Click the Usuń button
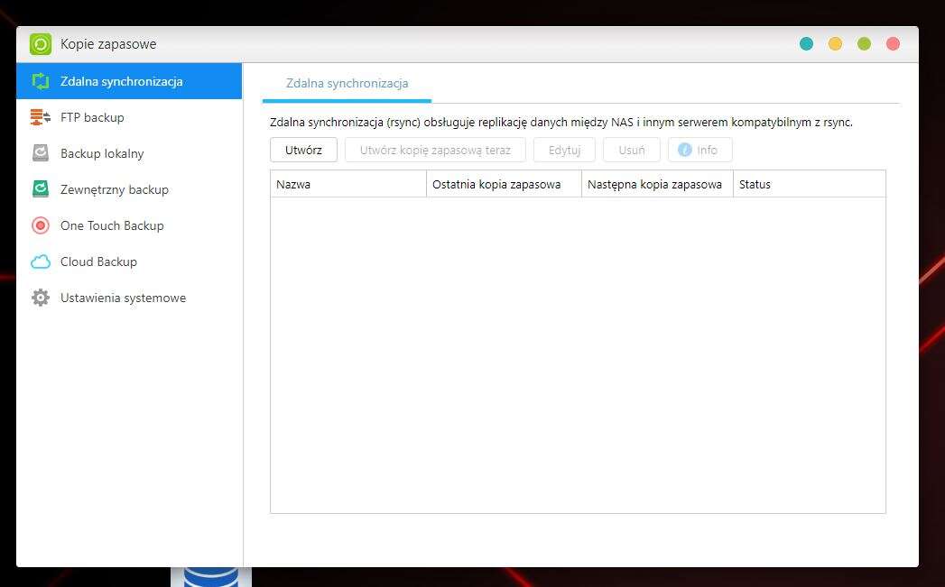This screenshot has width=945, height=587. [632, 151]
